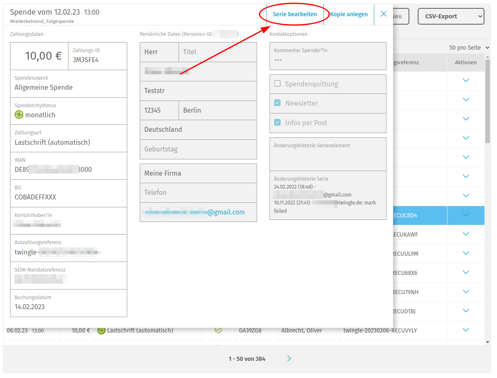This screenshot has height=378, width=497.
Task: Click Kopie anlegen link
Action: tap(349, 14)
